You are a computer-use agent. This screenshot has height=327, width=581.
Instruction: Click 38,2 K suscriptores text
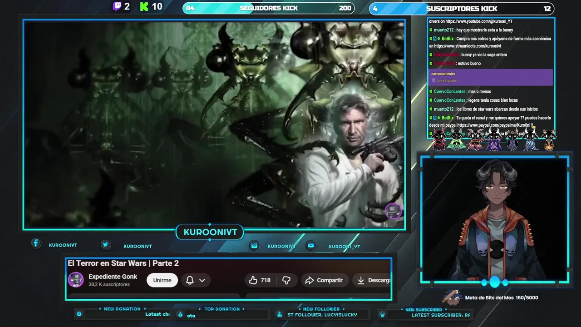click(109, 284)
